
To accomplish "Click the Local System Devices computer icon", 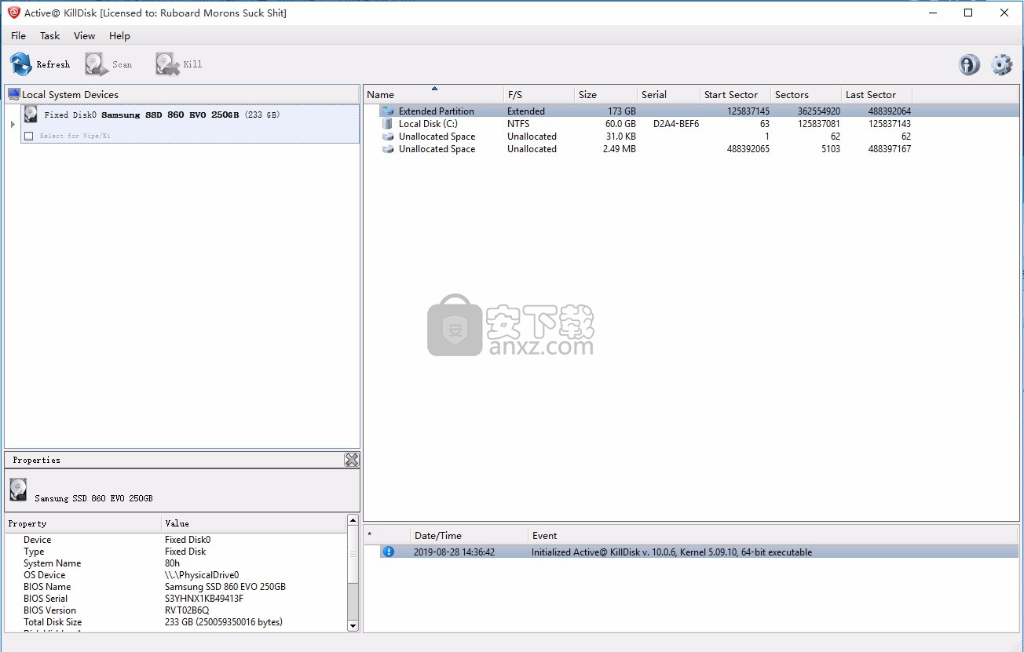I will pos(13,94).
